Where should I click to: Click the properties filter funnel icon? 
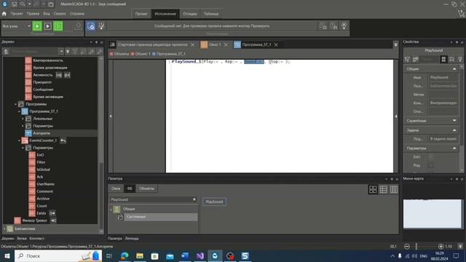407,60
